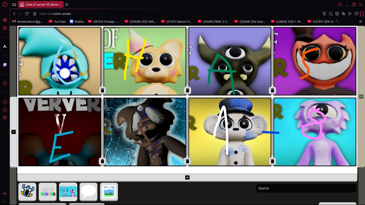Select the yellow fox party hat panel
Image resolution: width=365 pixels, height=205 pixels.
[145, 61]
